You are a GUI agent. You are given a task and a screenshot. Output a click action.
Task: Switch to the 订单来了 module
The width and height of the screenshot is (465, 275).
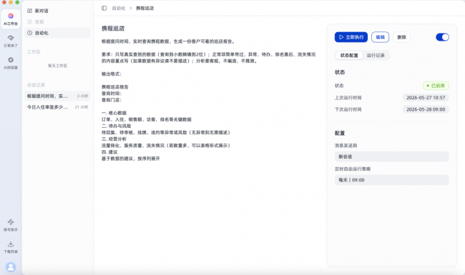click(x=11, y=41)
